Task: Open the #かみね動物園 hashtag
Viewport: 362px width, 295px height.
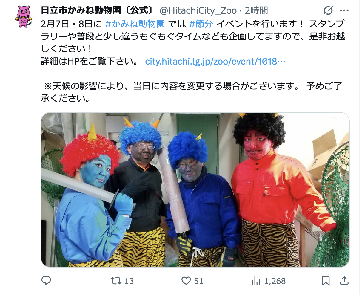Action: pos(135,23)
